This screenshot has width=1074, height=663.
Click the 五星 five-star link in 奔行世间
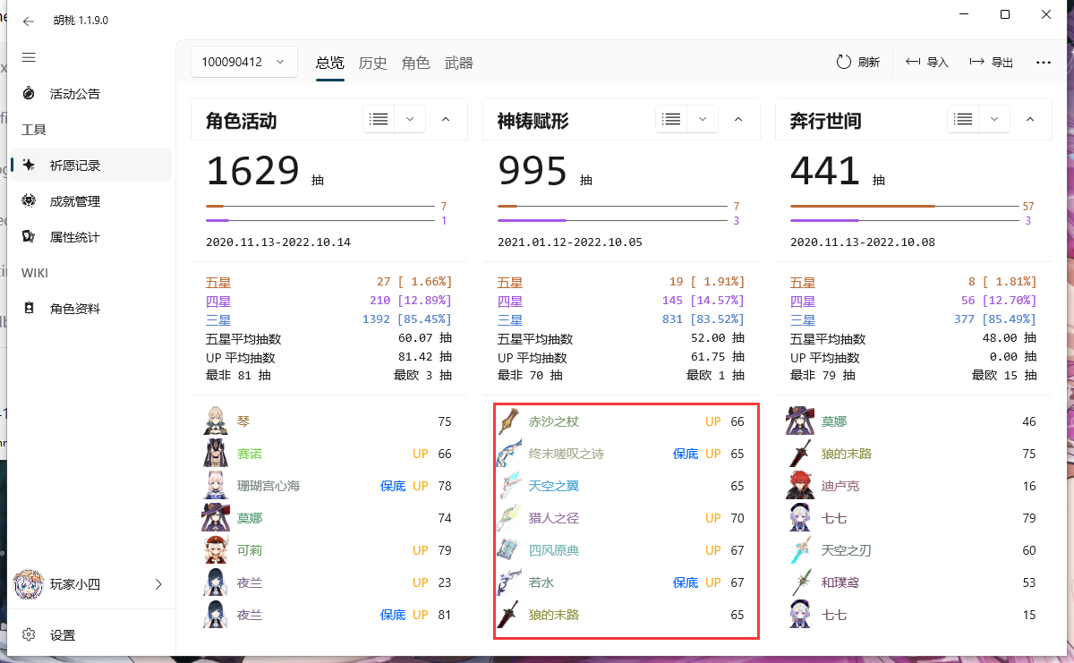tap(803, 281)
